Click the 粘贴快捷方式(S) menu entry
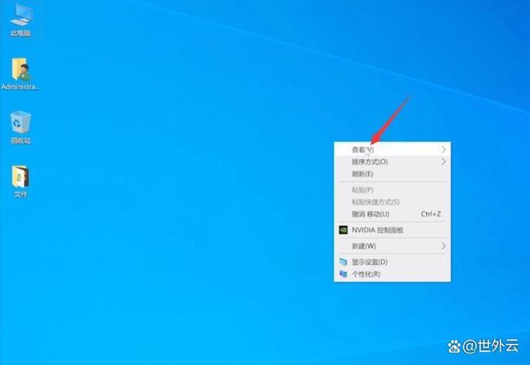 (375, 201)
